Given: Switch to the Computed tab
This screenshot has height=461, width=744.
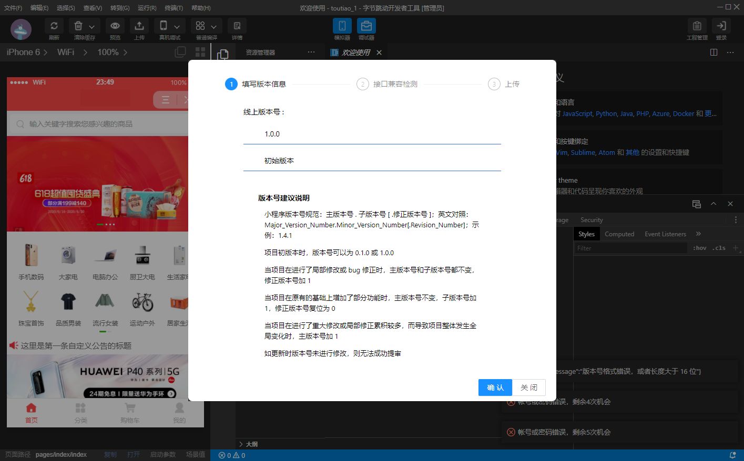Looking at the screenshot, I should click(x=619, y=234).
